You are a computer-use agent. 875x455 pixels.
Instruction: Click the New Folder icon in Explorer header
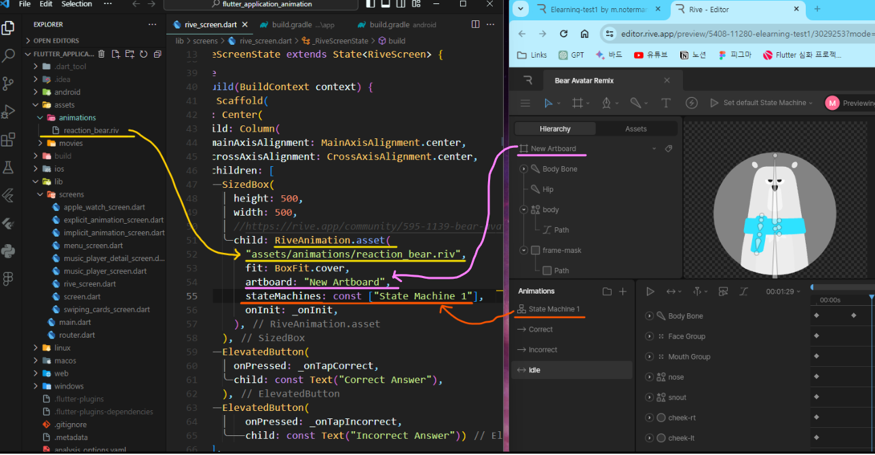[130, 54]
